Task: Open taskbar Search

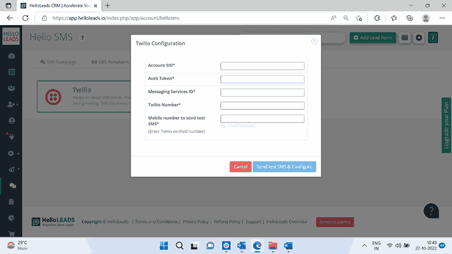Action: pyautogui.click(x=179, y=246)
